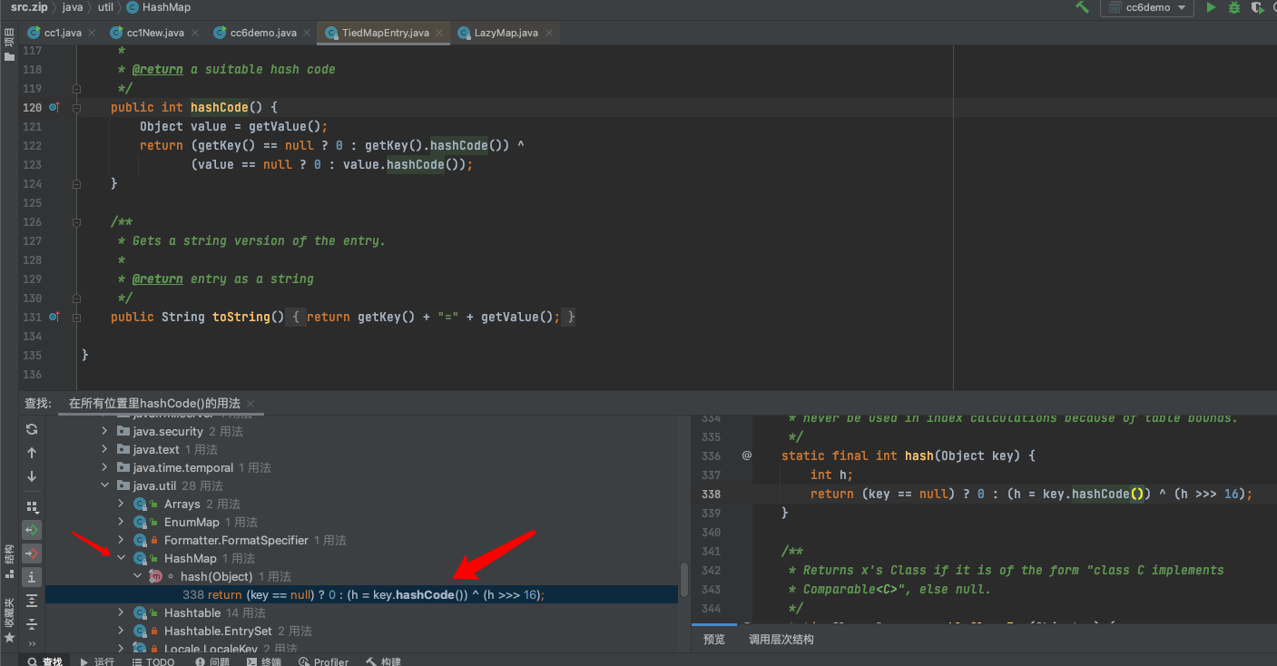Switch to the LazyMap.java tab
The width and height of the screenshot is (1277, 666).
[x=506, y=33]
